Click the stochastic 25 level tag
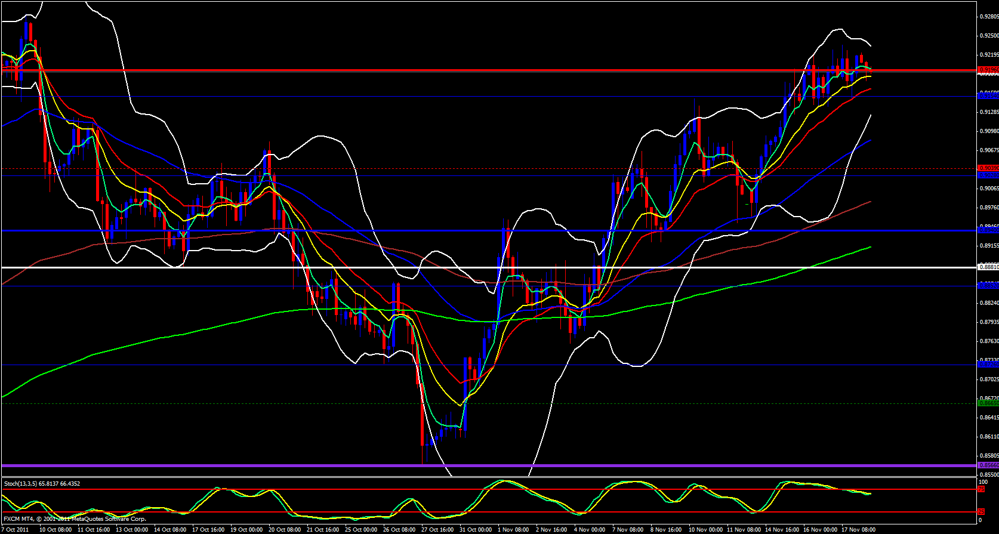 (x=981, y=512)
